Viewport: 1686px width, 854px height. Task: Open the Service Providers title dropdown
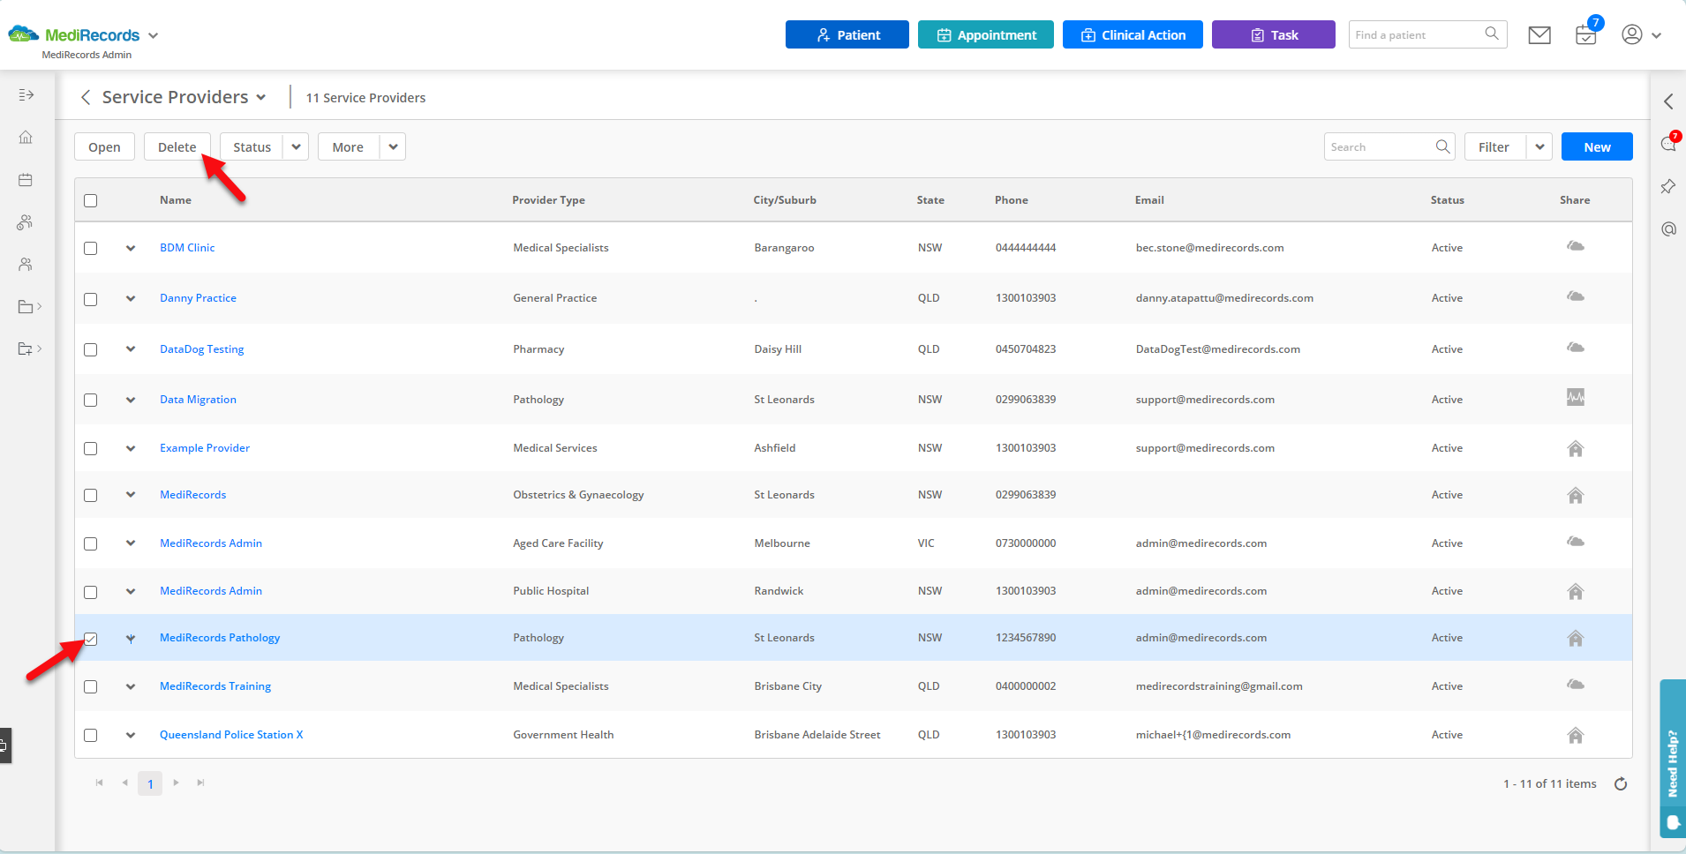261,98
